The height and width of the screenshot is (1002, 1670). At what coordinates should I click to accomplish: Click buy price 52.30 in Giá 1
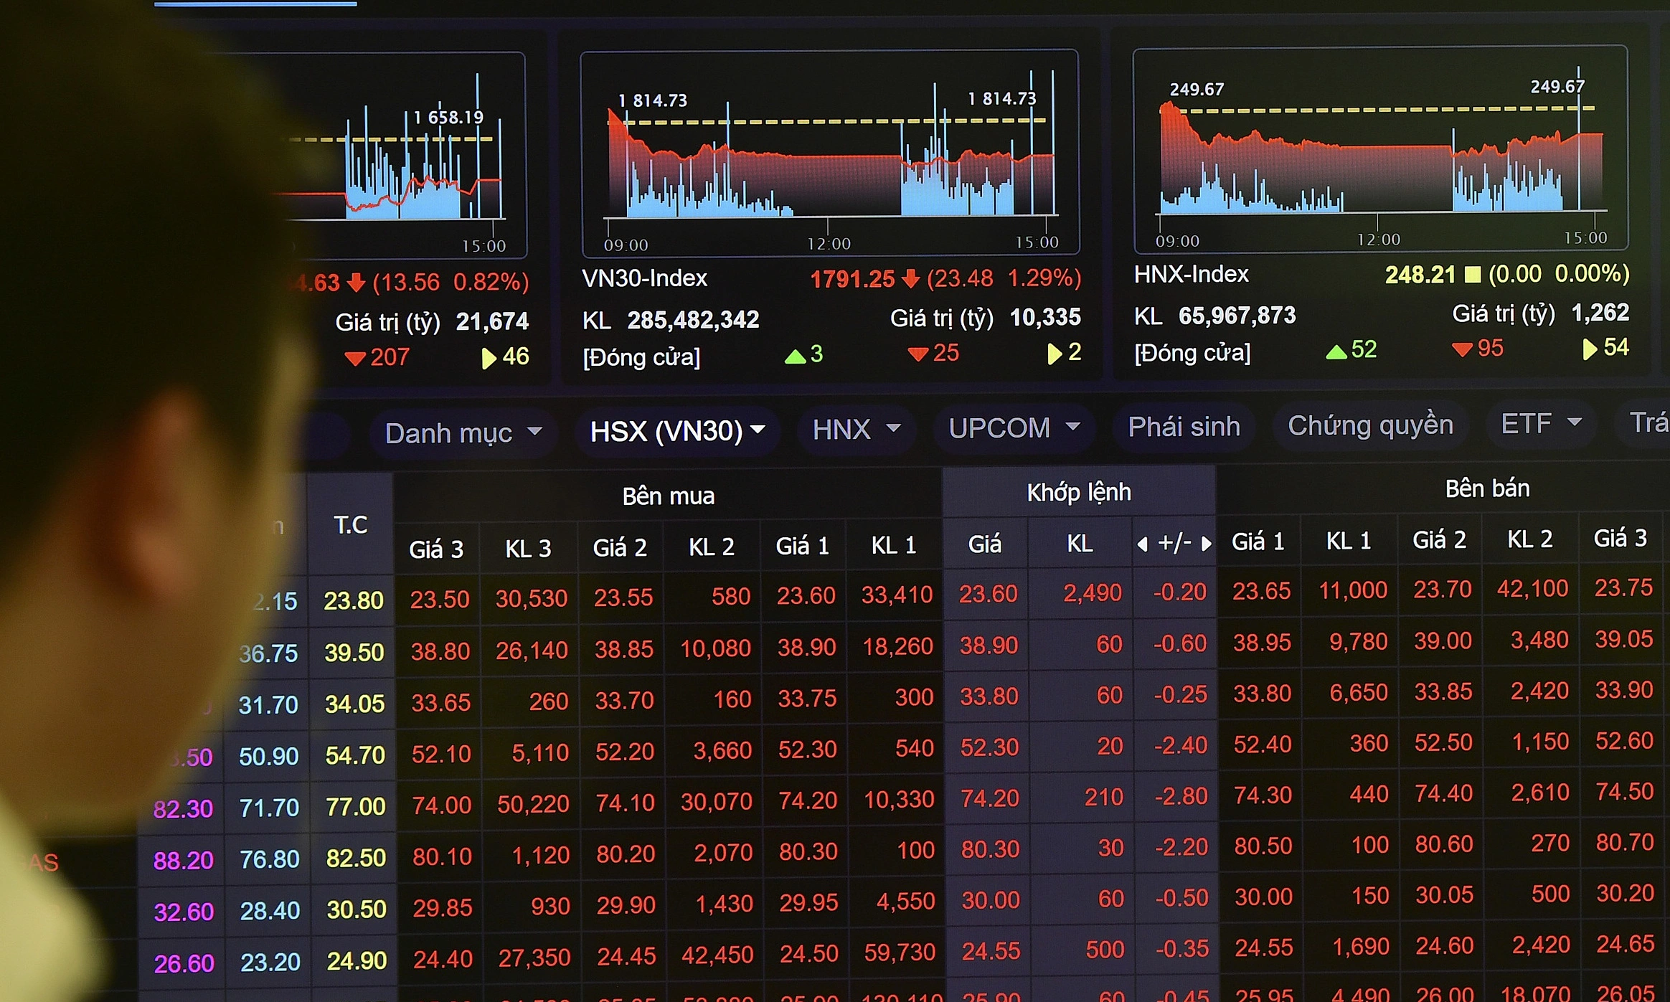tap(808, 750)
